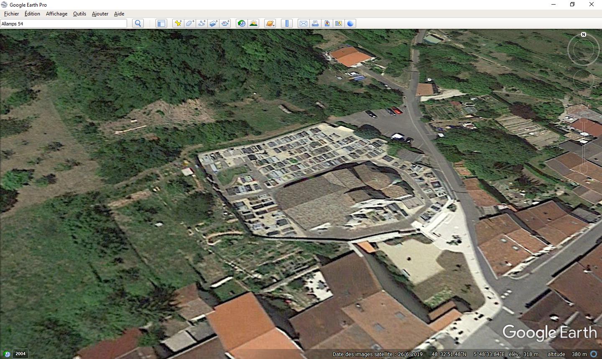The height and width of the screenshot is (359, 602).
Task: Click the historical imagery clock icon in status bar
Action: (7, 354)
